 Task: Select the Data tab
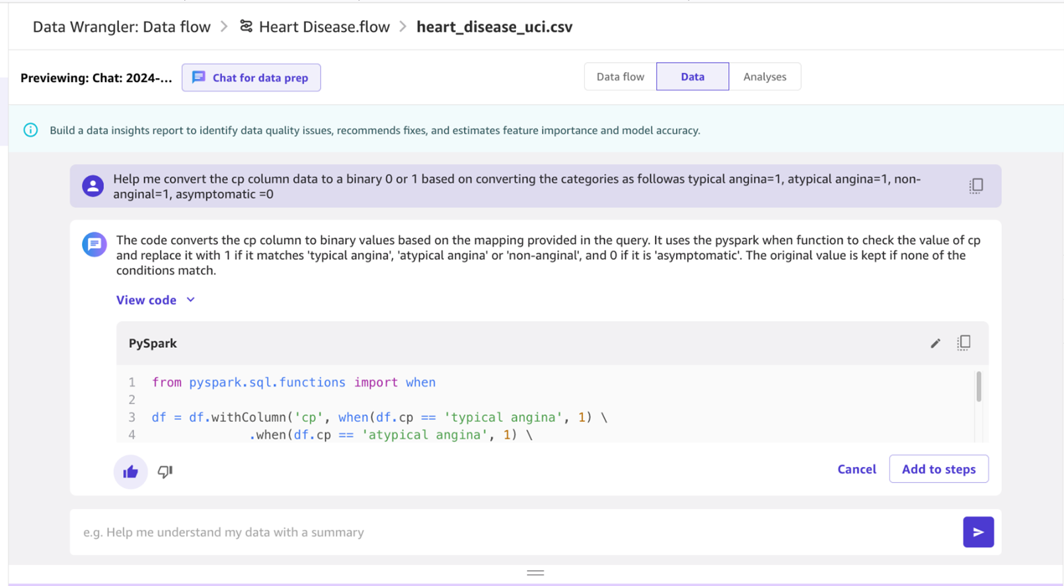pos(693,77)
